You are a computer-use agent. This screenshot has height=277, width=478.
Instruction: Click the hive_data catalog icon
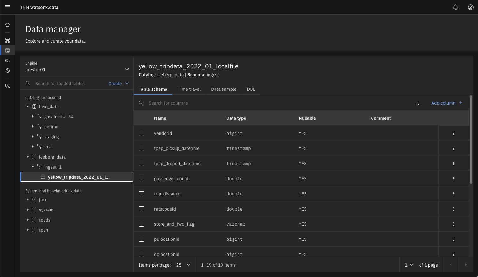[34, 107]
